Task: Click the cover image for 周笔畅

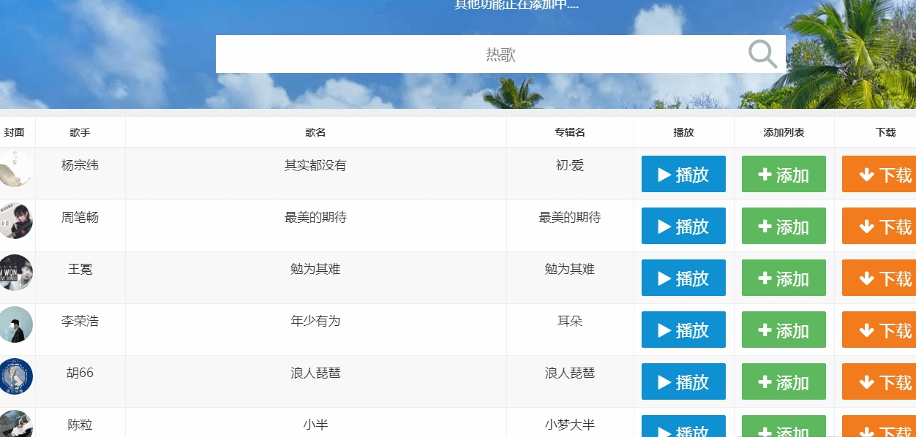Action: pos(15,221)
